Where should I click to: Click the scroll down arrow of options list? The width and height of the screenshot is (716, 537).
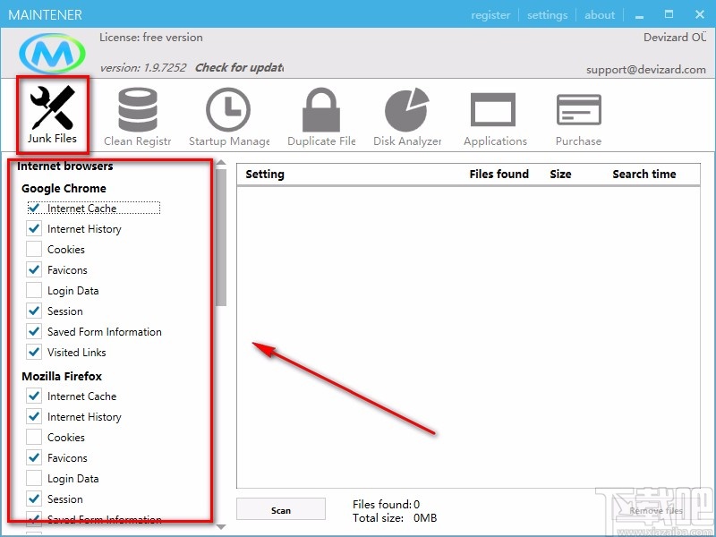click(x=221, y=527)
